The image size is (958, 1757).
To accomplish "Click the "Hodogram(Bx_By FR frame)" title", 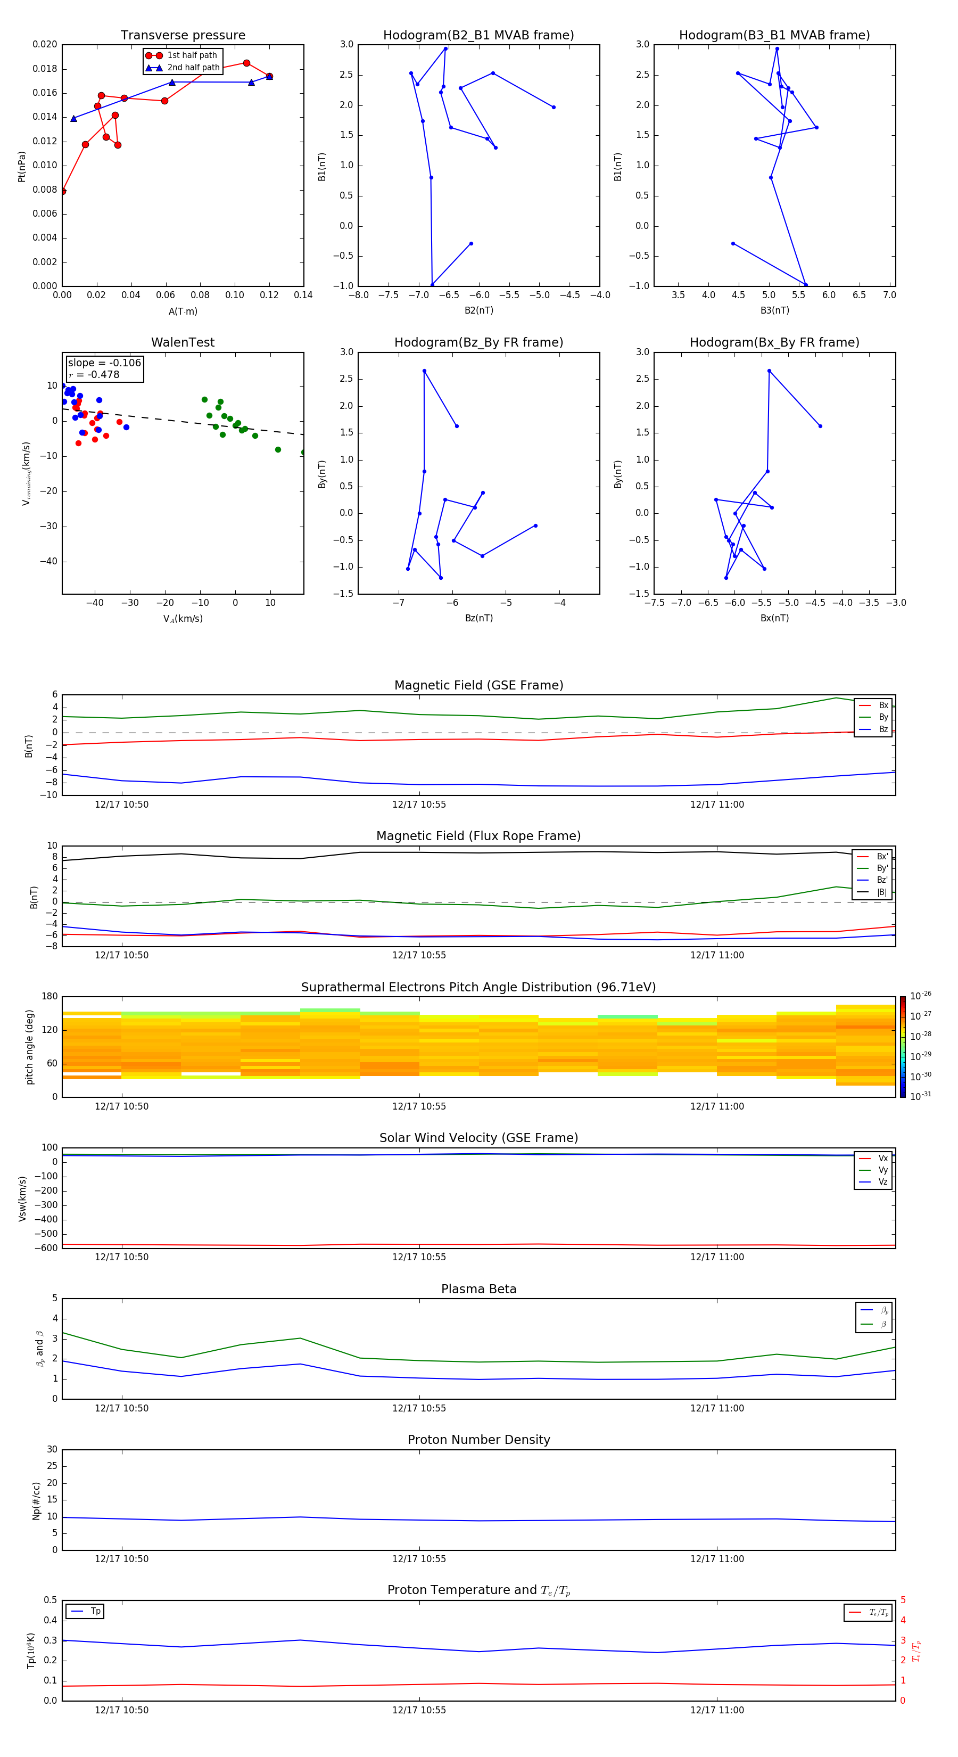I will tap(774, 342).
